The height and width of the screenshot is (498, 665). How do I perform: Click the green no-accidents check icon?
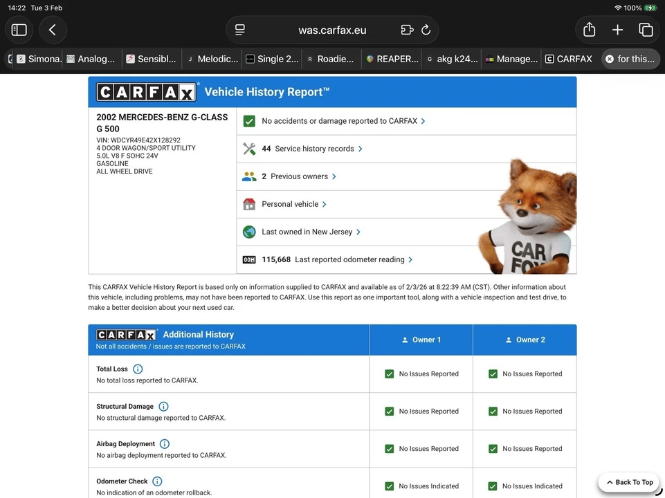pos(249,121)
